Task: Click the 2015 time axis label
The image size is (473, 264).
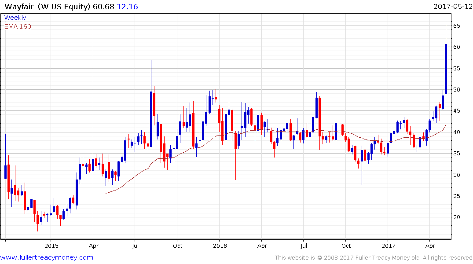Action: coord(51,246)
